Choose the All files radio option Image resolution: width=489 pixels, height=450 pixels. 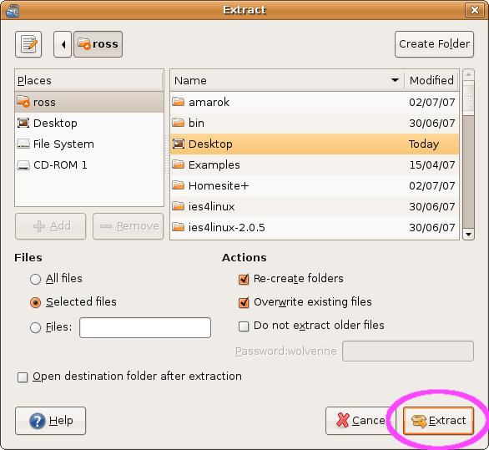pyautogui.click(x=35, y=279)
